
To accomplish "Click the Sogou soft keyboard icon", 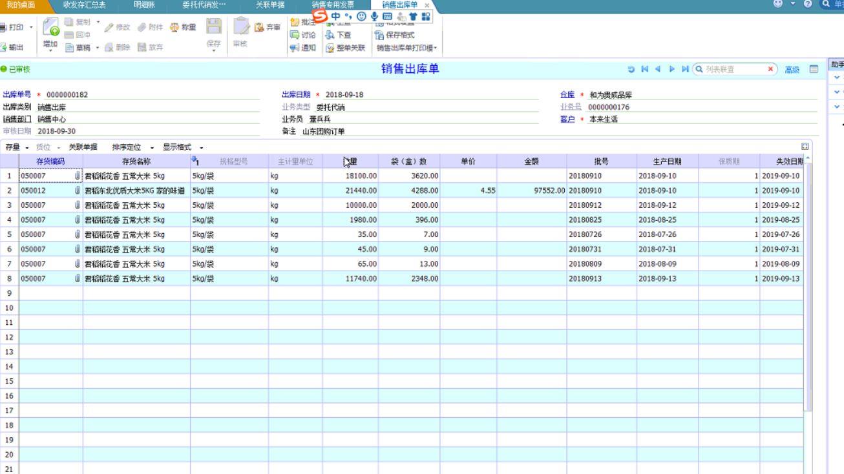I will [387, 15].
